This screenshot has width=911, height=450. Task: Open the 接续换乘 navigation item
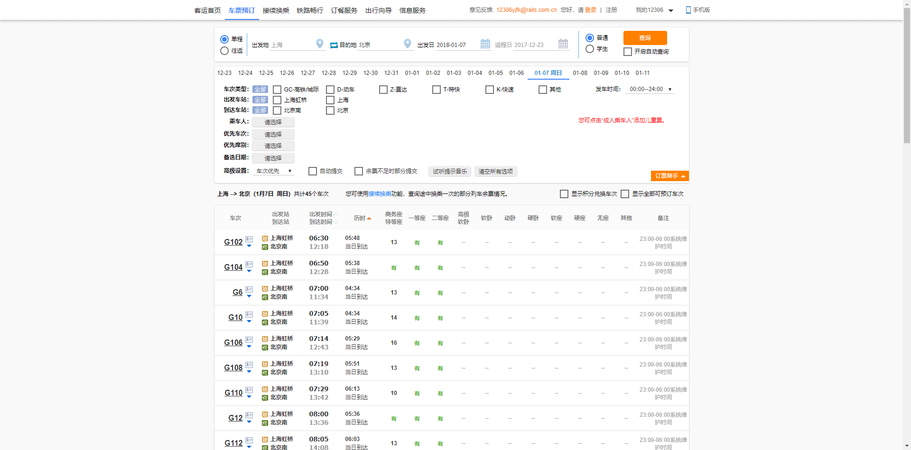point(276,10)
